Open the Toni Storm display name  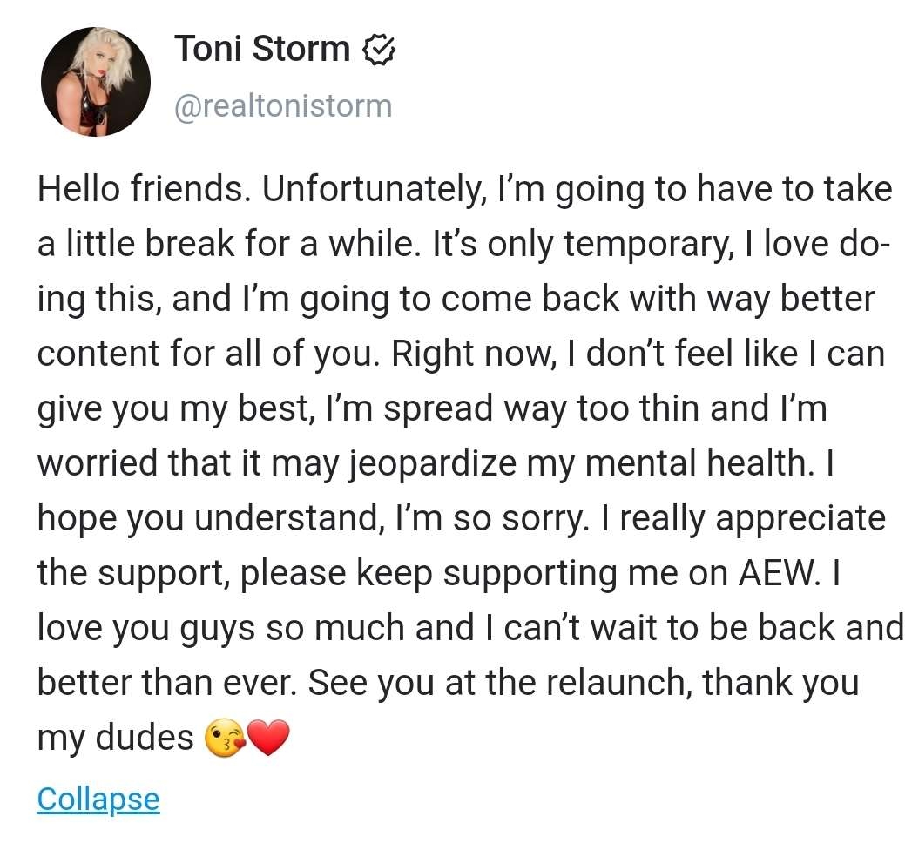(x=262, y=49)
